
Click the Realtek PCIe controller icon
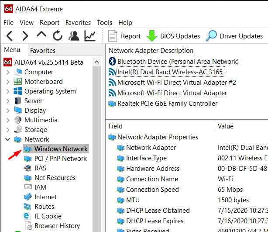112,104
